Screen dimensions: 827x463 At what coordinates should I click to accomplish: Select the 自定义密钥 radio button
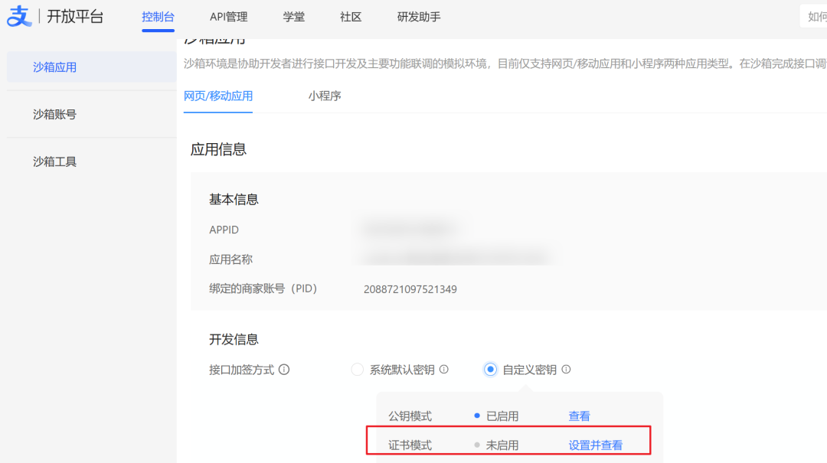click(490, 370)
